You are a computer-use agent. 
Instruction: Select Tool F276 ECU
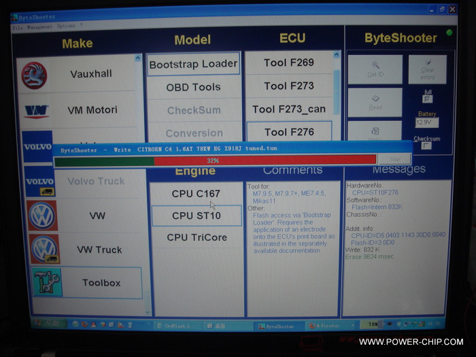pyautogui.click(x=289, y=132)
